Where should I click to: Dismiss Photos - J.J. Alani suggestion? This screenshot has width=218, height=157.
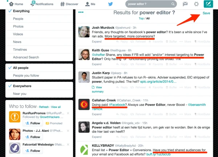point(68,131)
